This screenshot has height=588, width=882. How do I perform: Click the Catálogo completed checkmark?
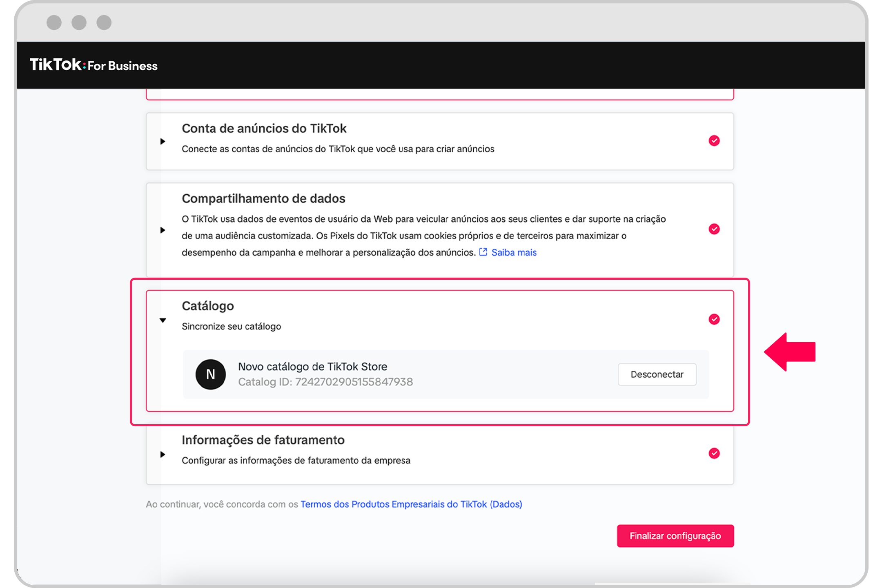(714, 319)
